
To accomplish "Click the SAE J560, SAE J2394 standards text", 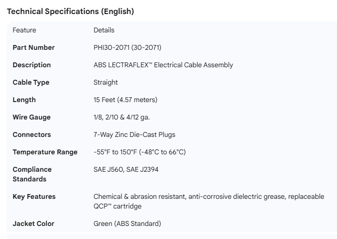I will [x=126, y=169].
